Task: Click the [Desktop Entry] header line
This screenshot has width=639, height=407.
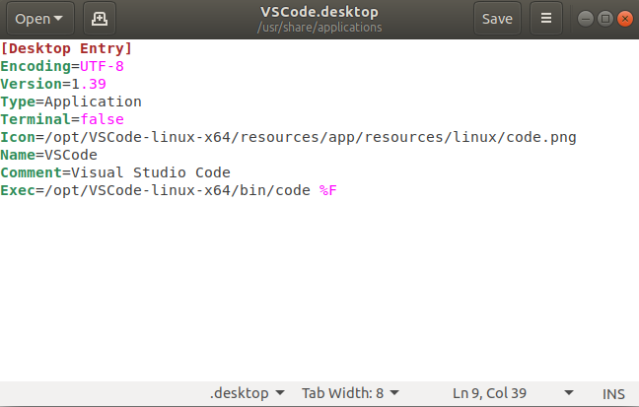Action: (x=66, y=48)
